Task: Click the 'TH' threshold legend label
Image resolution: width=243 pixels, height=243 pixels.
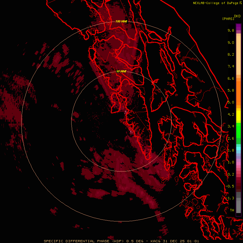Action: [232, 210]
